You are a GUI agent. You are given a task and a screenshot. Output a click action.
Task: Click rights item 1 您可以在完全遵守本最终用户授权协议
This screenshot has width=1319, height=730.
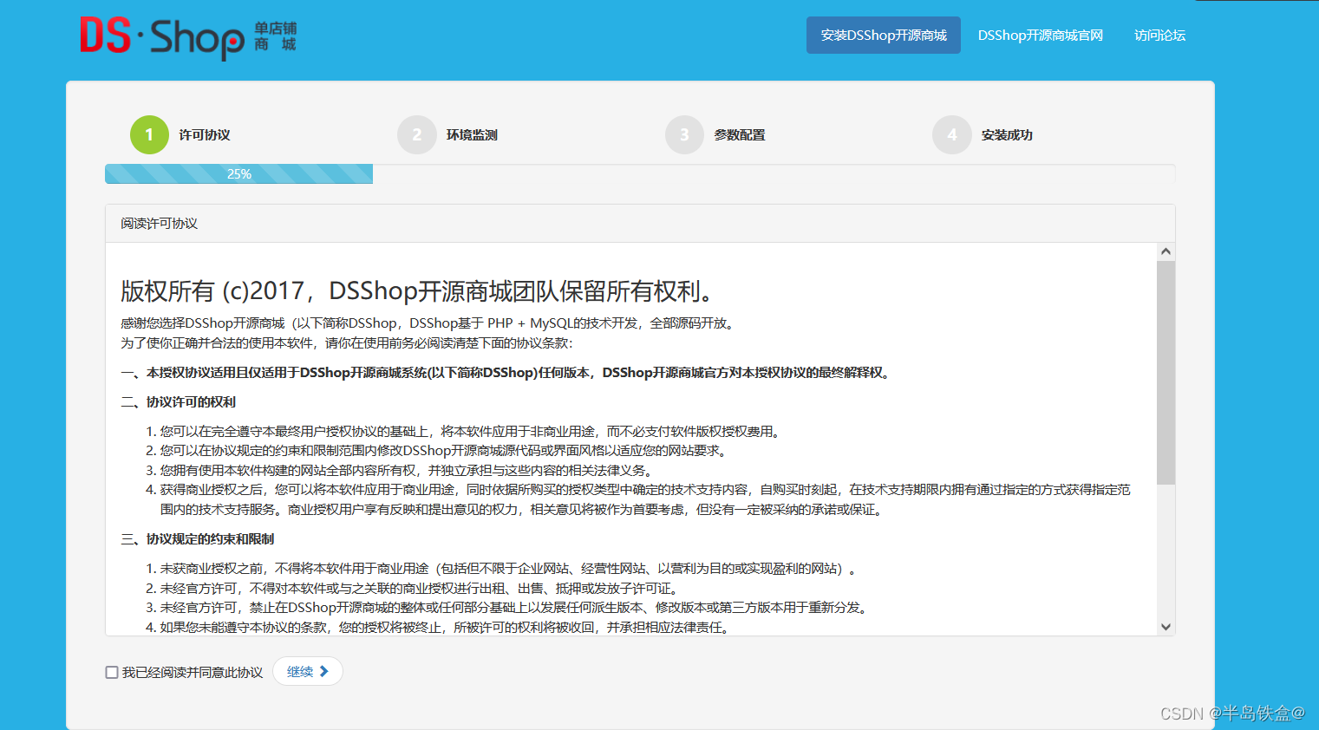[x=472, y=432]
